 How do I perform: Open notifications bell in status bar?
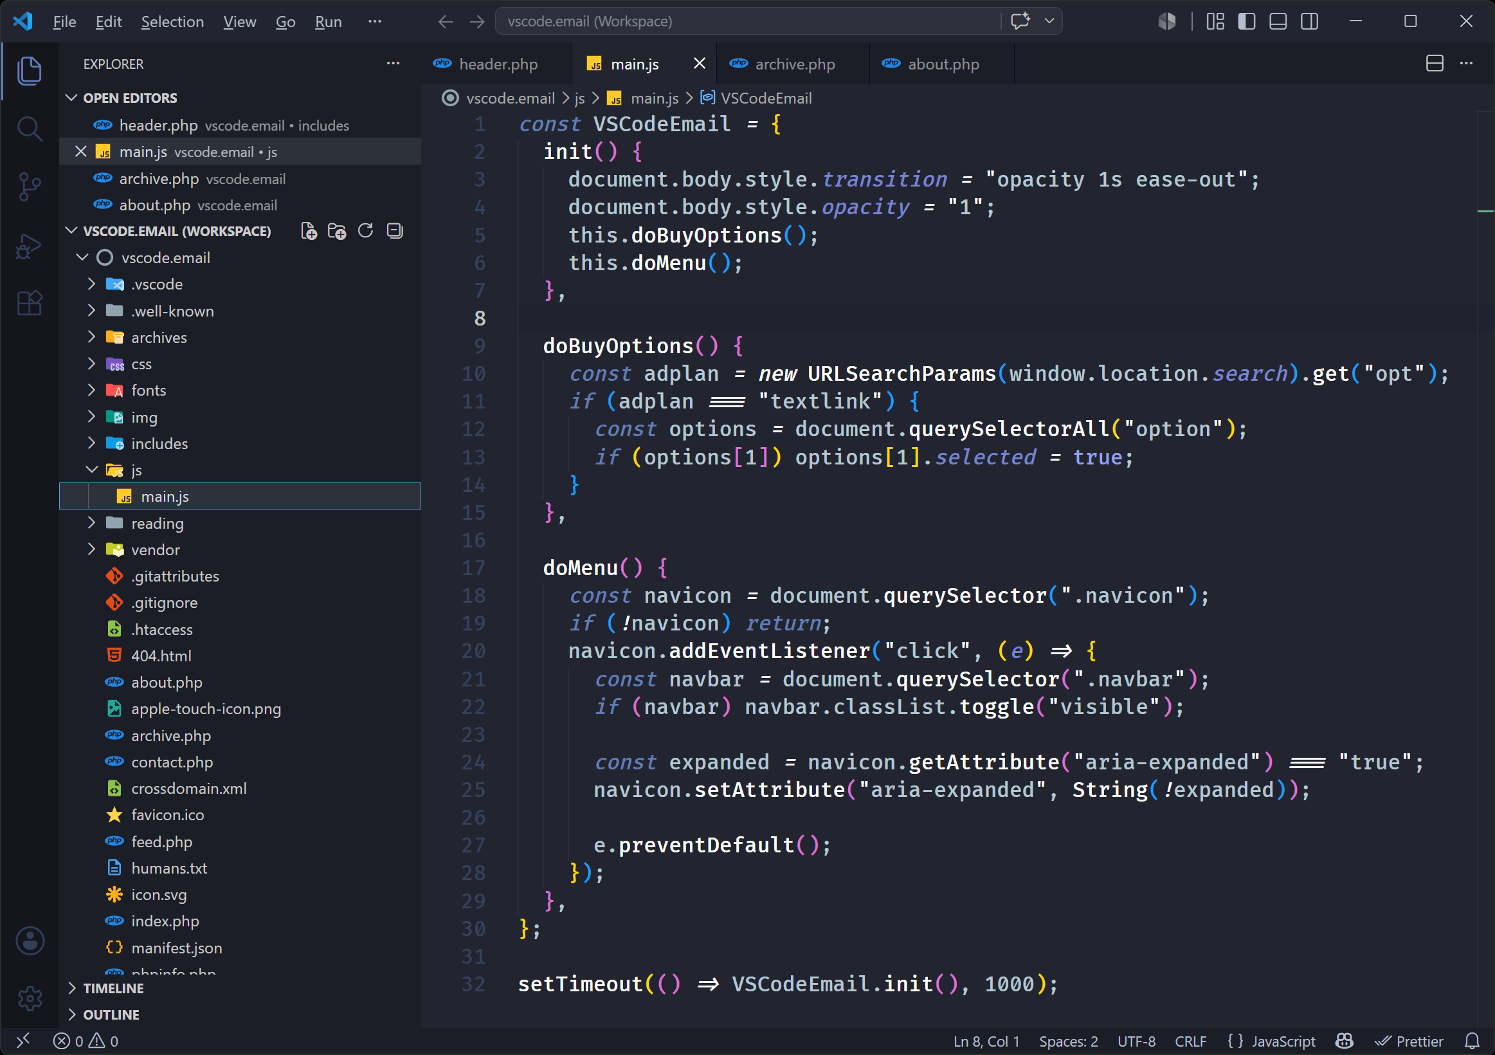click(x=1472, y=1041)
